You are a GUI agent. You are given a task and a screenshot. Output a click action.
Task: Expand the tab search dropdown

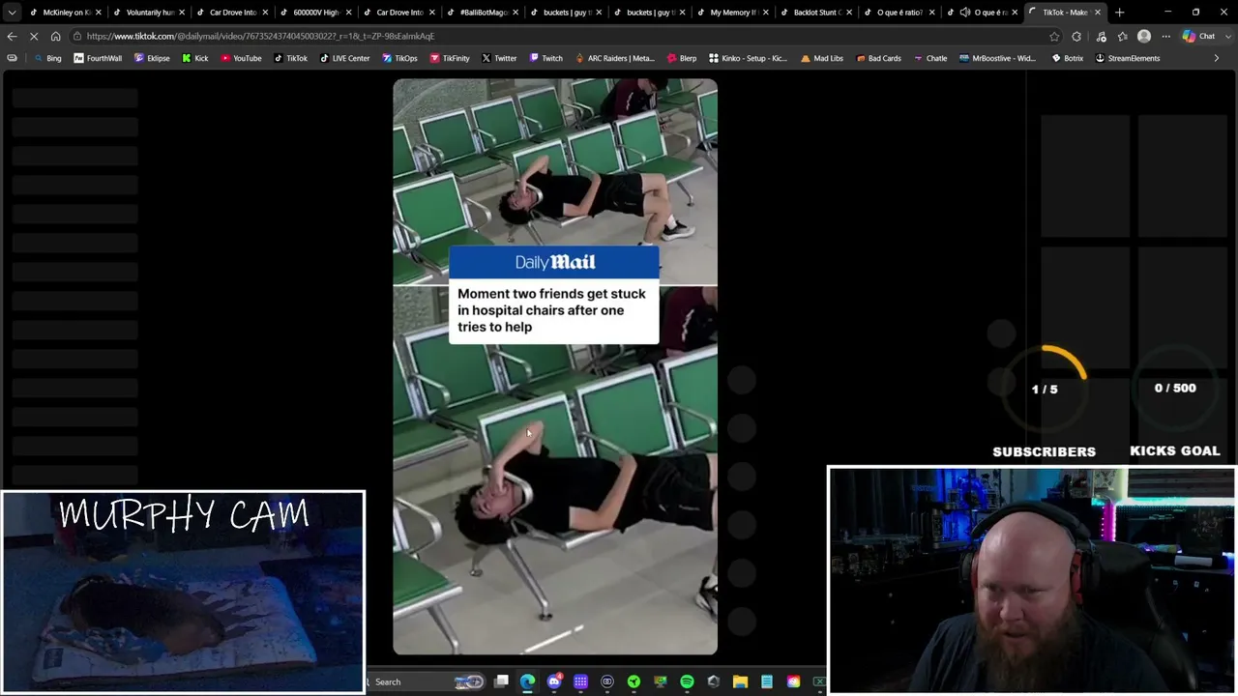(12, 13)
